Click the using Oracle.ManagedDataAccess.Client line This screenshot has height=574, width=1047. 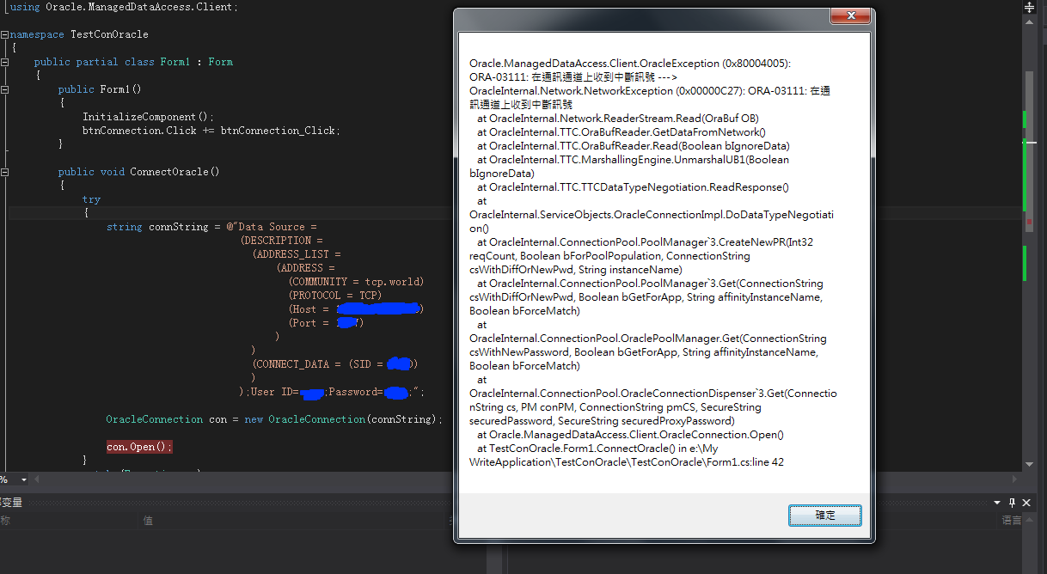(125, 7)
